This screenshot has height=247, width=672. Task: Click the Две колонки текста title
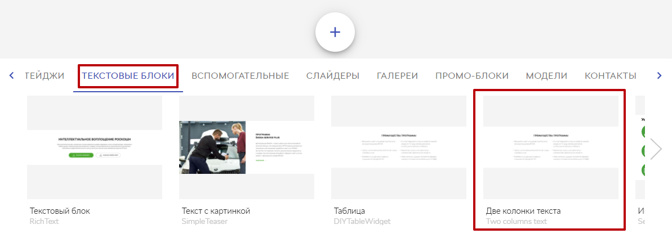523,211
